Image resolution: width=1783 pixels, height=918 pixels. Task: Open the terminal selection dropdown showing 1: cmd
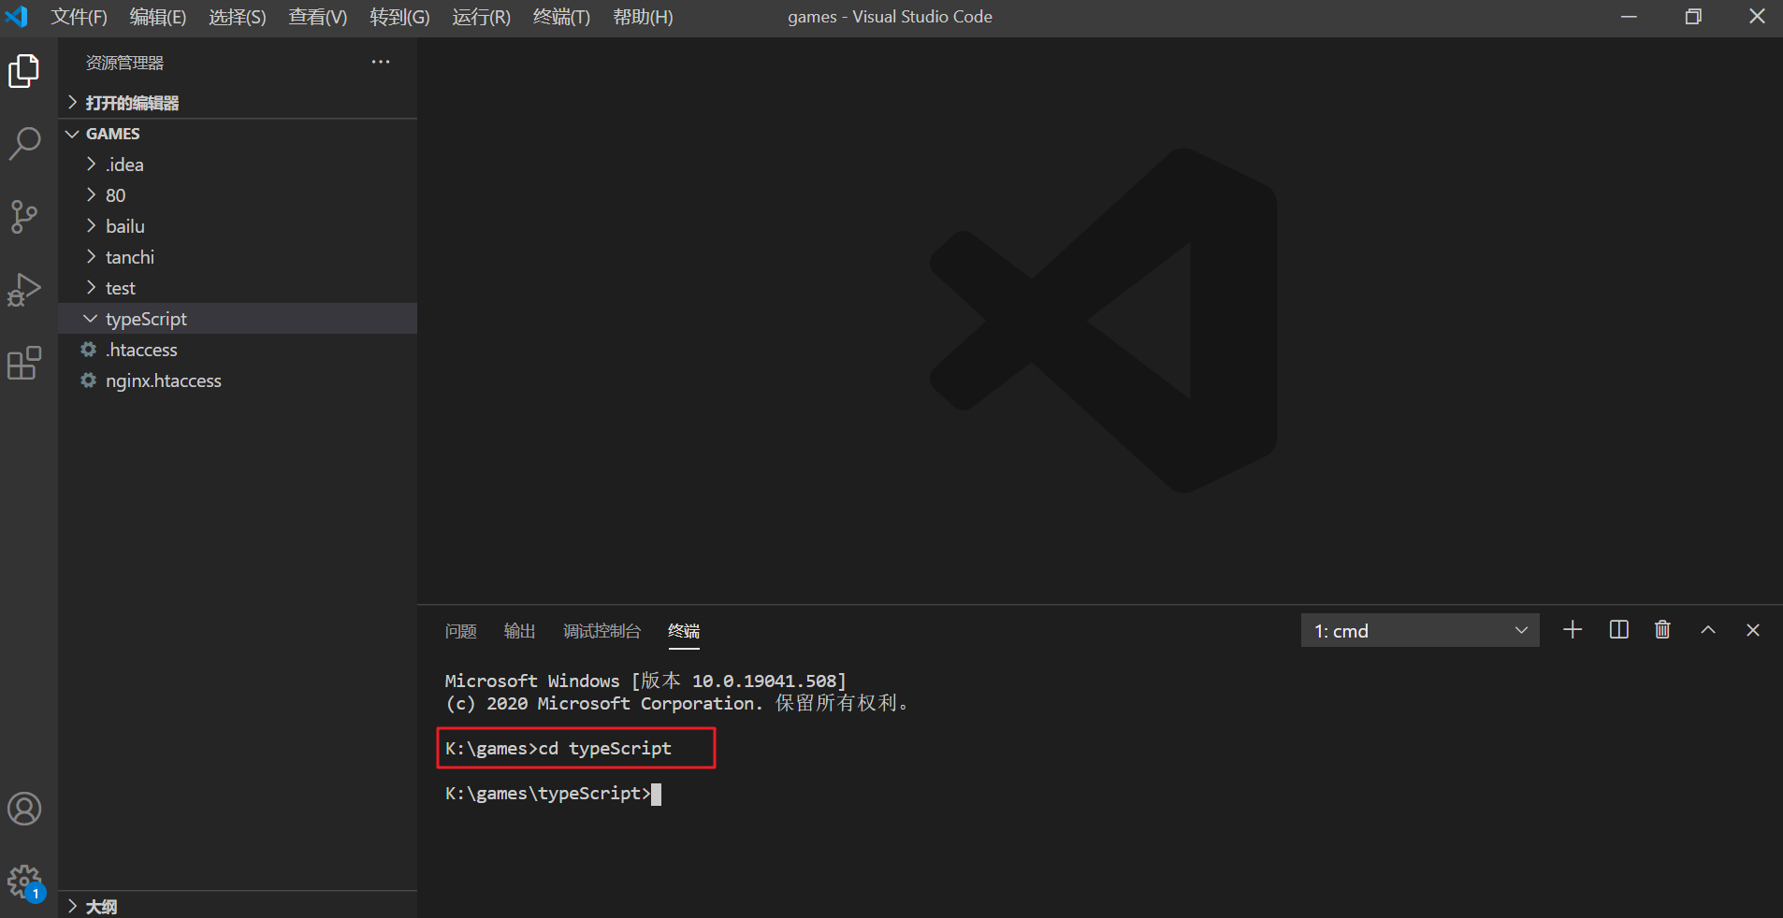[1418, 630]
